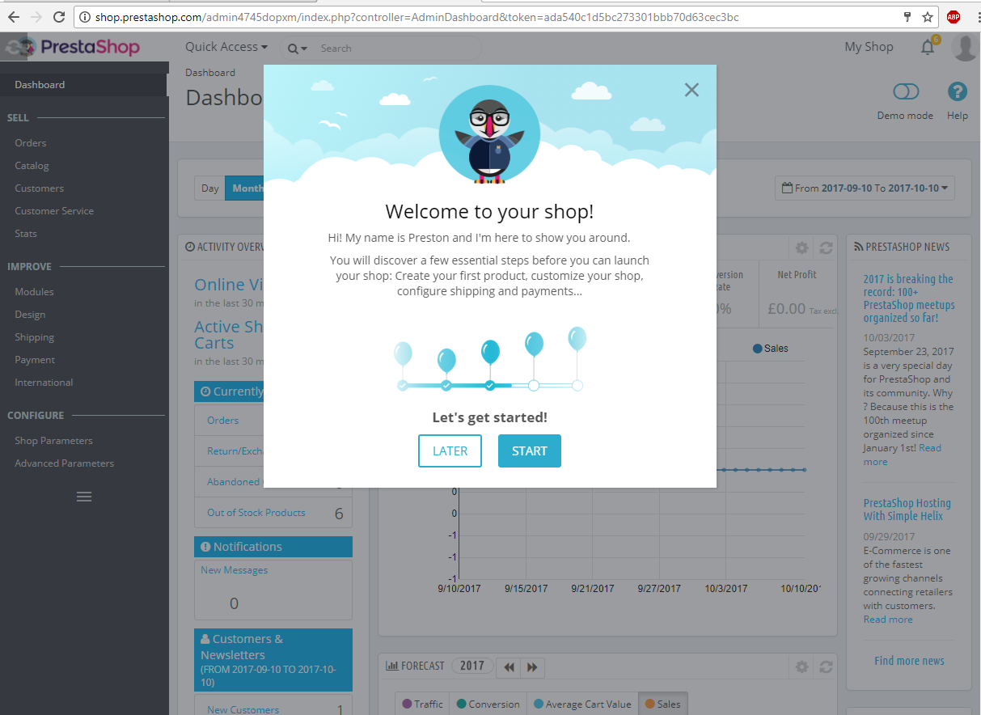Open the New Messages link
Screen dimensions: 981x715
pyautogui.click(x=235, y=570)
